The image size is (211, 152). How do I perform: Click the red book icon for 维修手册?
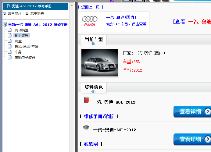(x=86, y=100)
